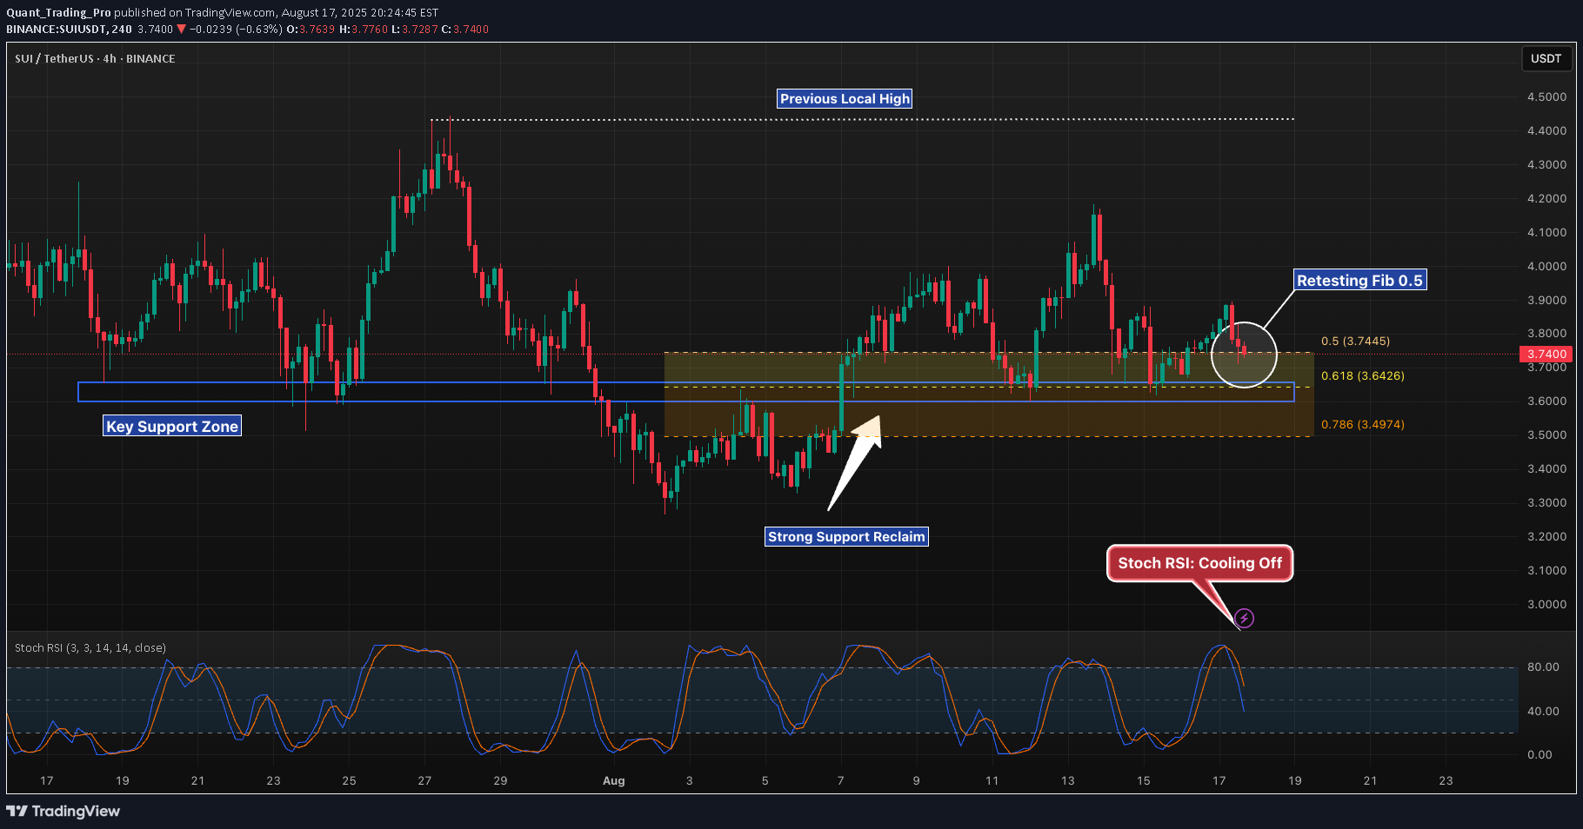Viewport: 1583px width, 829px height.
Task: Click the '27' date on time axis
Action: click(424, 780)
